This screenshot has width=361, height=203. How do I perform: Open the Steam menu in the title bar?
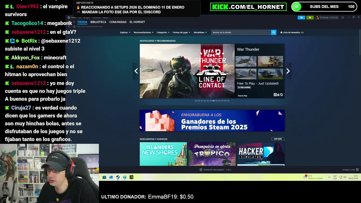(73, 17)
